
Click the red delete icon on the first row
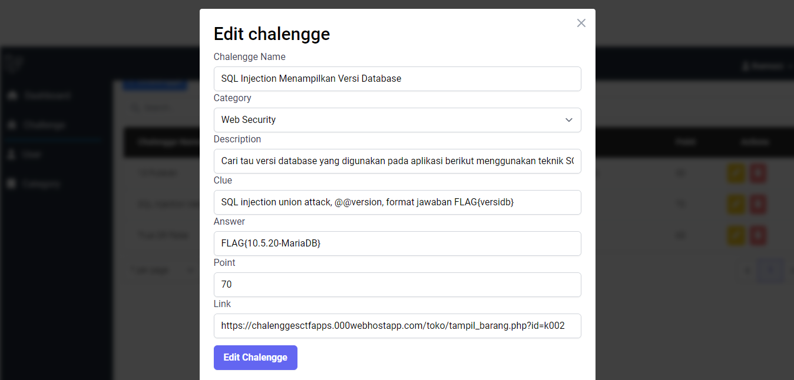coord(758,173)
